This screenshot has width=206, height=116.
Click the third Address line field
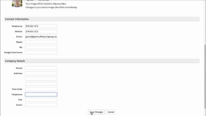coord(41,84)
